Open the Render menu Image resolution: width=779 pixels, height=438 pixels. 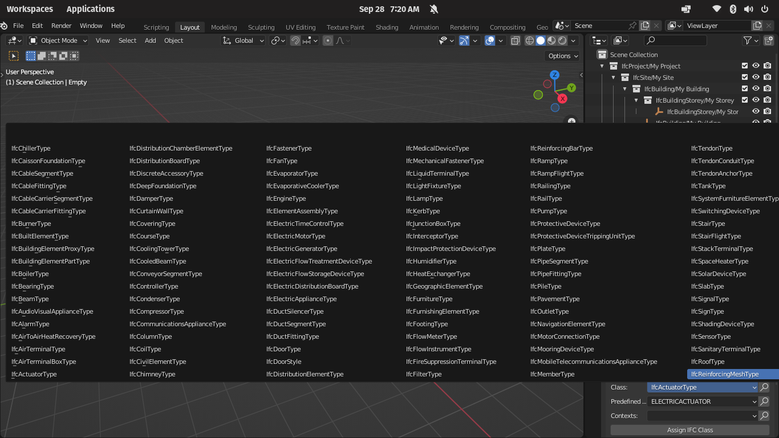click(61, 26)
